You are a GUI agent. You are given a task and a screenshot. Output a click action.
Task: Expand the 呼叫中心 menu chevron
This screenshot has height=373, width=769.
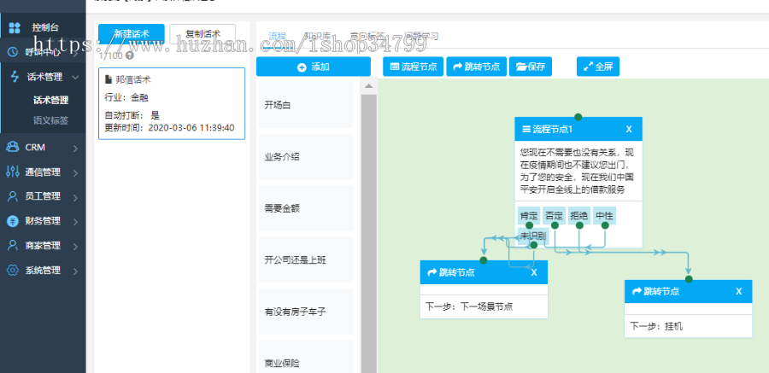click(75, 52)
